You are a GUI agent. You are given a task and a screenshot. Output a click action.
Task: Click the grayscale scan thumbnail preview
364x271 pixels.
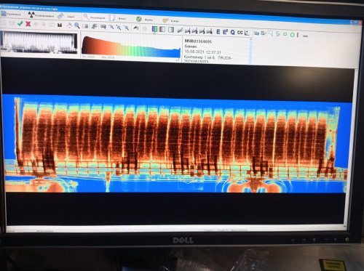(x=39, y=43)
